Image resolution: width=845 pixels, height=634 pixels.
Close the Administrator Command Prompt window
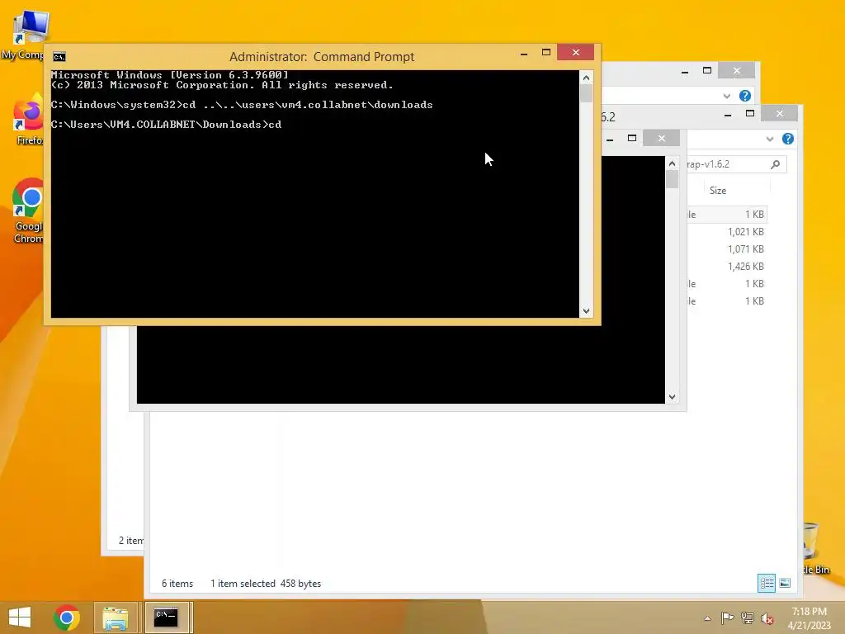click(575, 52)
